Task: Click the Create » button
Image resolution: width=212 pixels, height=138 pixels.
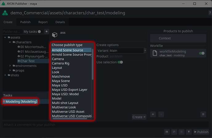Action: pos(139,117)
